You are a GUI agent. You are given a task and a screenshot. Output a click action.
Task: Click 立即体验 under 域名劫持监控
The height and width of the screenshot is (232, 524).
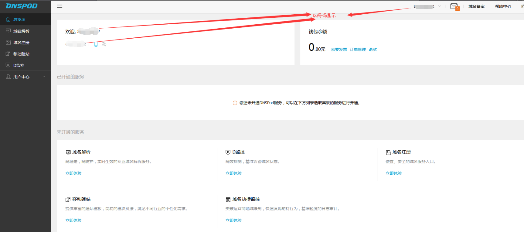pos(234,220)
